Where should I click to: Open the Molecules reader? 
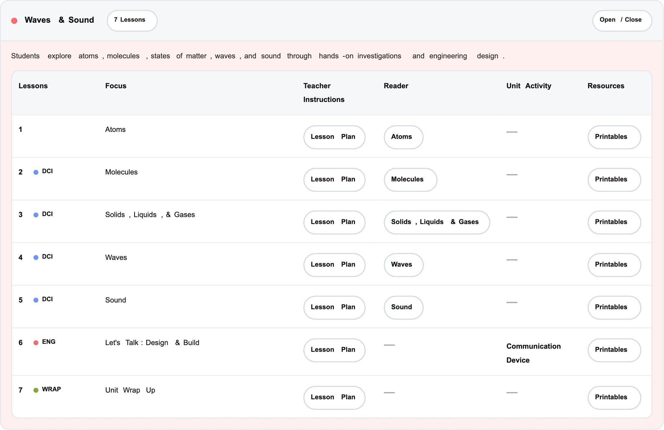point(410,180)
